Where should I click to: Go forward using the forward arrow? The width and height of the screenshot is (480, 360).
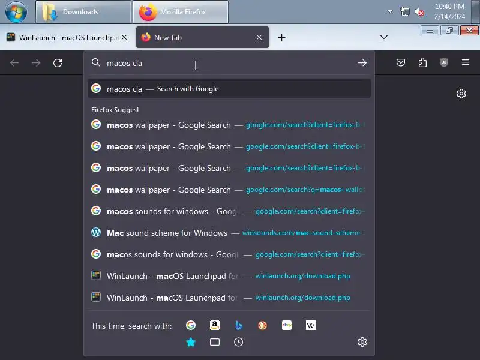point(36,63)
